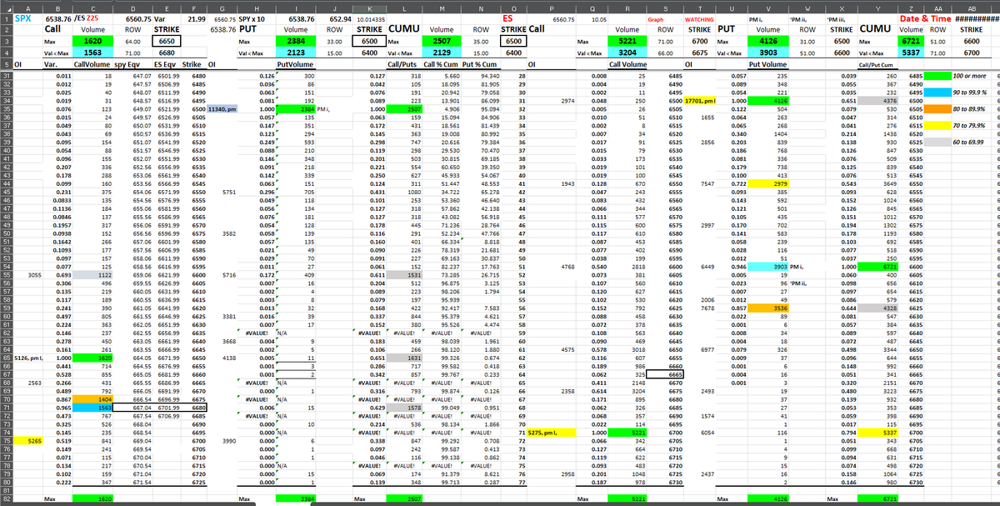Select the 652.94 cell in row 1
Viewport: 1000px width, 506px height.
(x=335, y=17)
